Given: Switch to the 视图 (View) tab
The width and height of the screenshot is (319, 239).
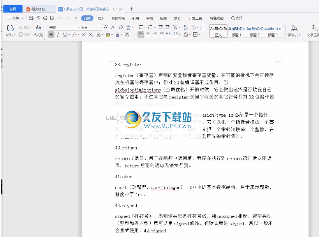Looking at the screenshot, I should (x=163, y=18).
